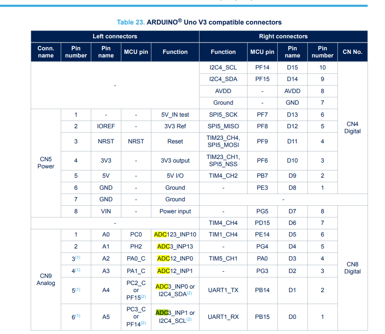Click the 'Conn. name' column header
Viewport: 385px width, 334px height.
(46, 52)
